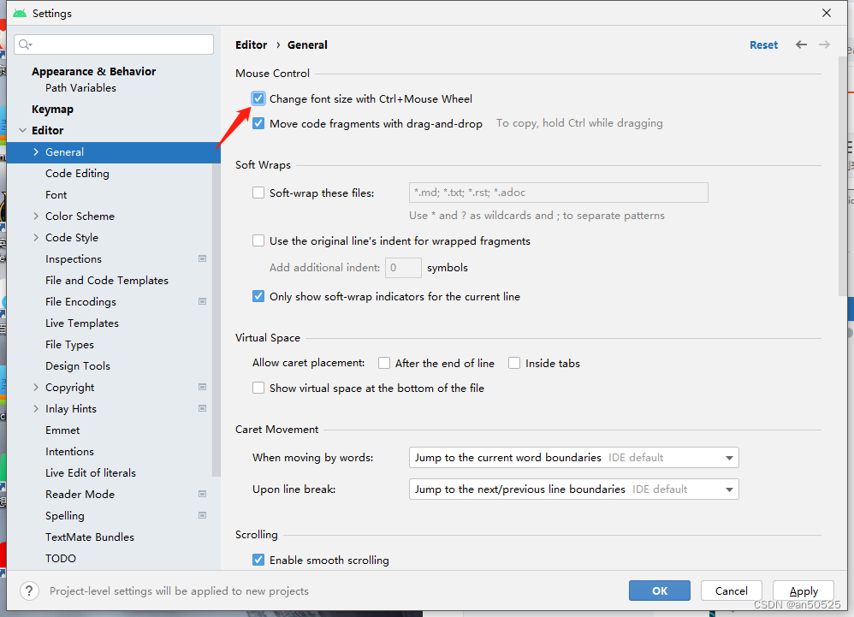
Task: Open Design Tools settings
Action: point(78,366)
